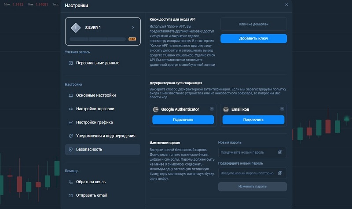Toggle visibility of new password field
352x209 pixels.
tap(280, 152)
